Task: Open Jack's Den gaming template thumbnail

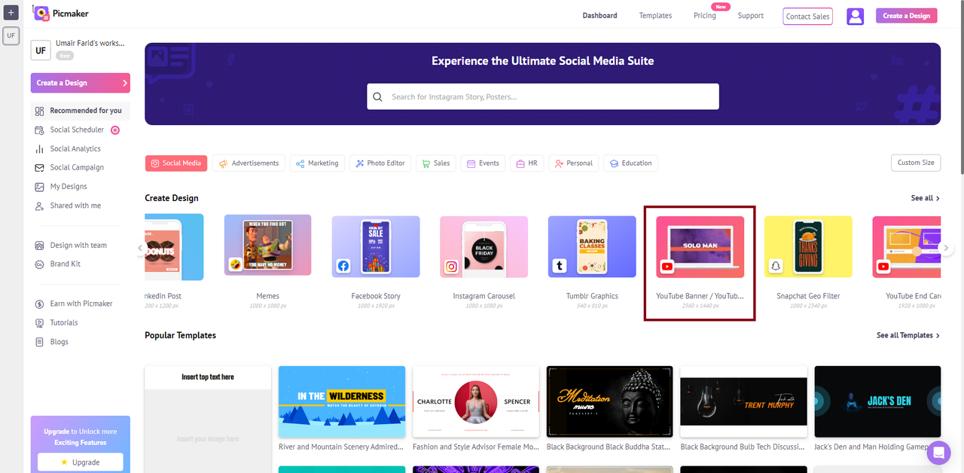Action: coord(878,401)
